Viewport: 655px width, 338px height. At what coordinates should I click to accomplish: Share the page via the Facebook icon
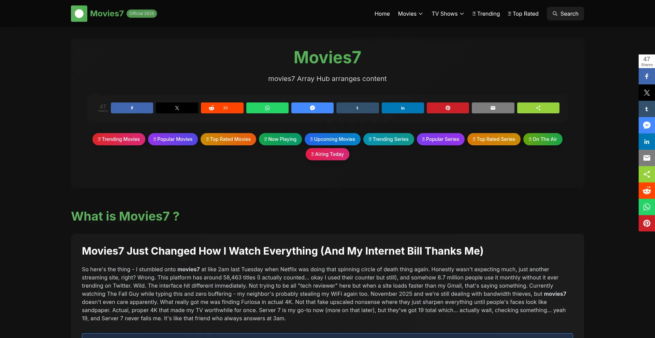(132, 108)
